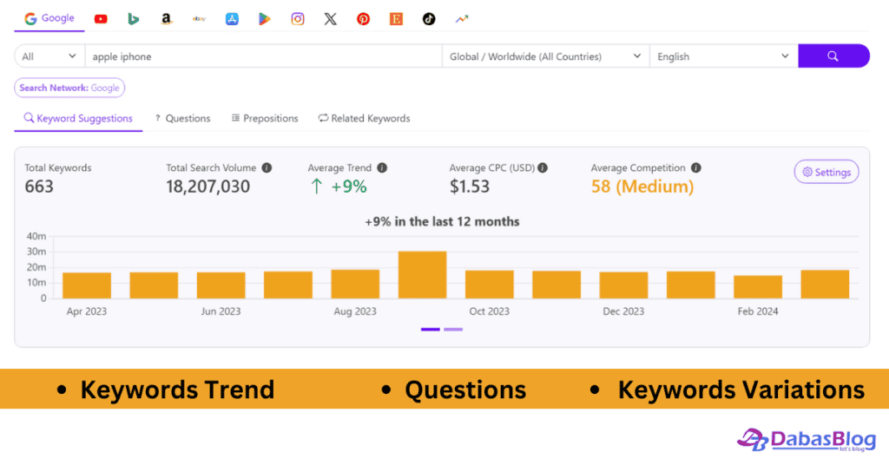Click the purple search magnifier button
Screen dimensions: 889x465
[833, 56]
